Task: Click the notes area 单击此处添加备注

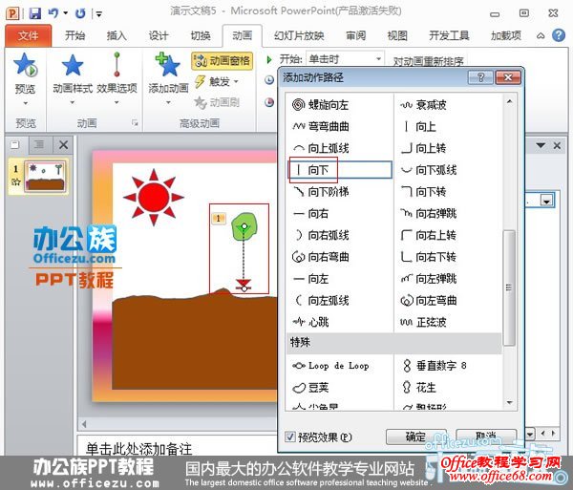Action: tap(138, 449)
